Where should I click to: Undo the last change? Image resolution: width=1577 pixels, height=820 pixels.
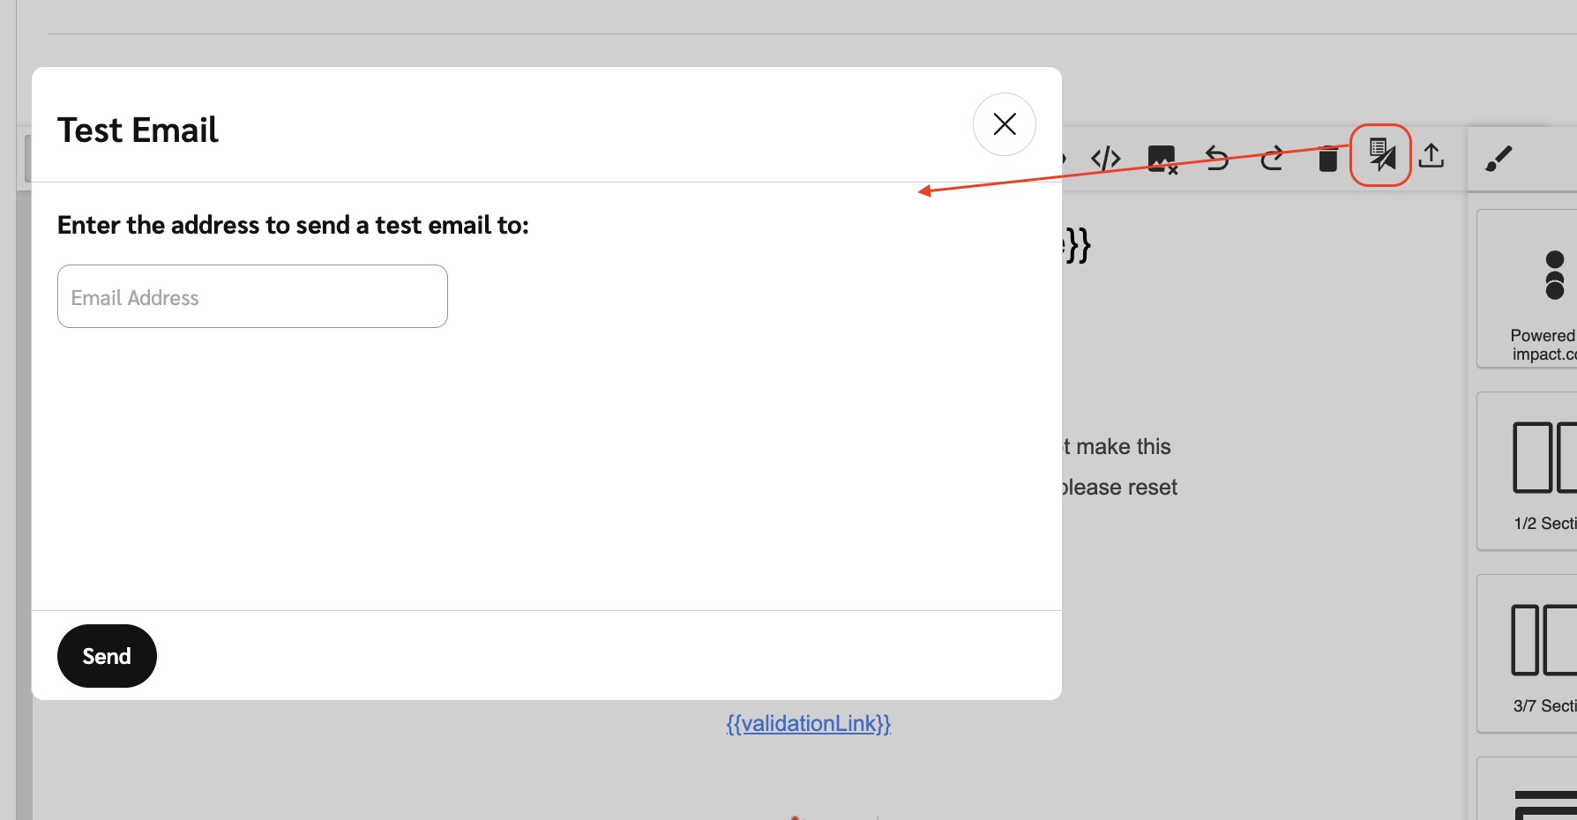1217,159
